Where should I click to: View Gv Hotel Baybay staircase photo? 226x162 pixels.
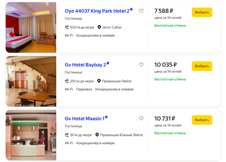[x=31, y=81]
